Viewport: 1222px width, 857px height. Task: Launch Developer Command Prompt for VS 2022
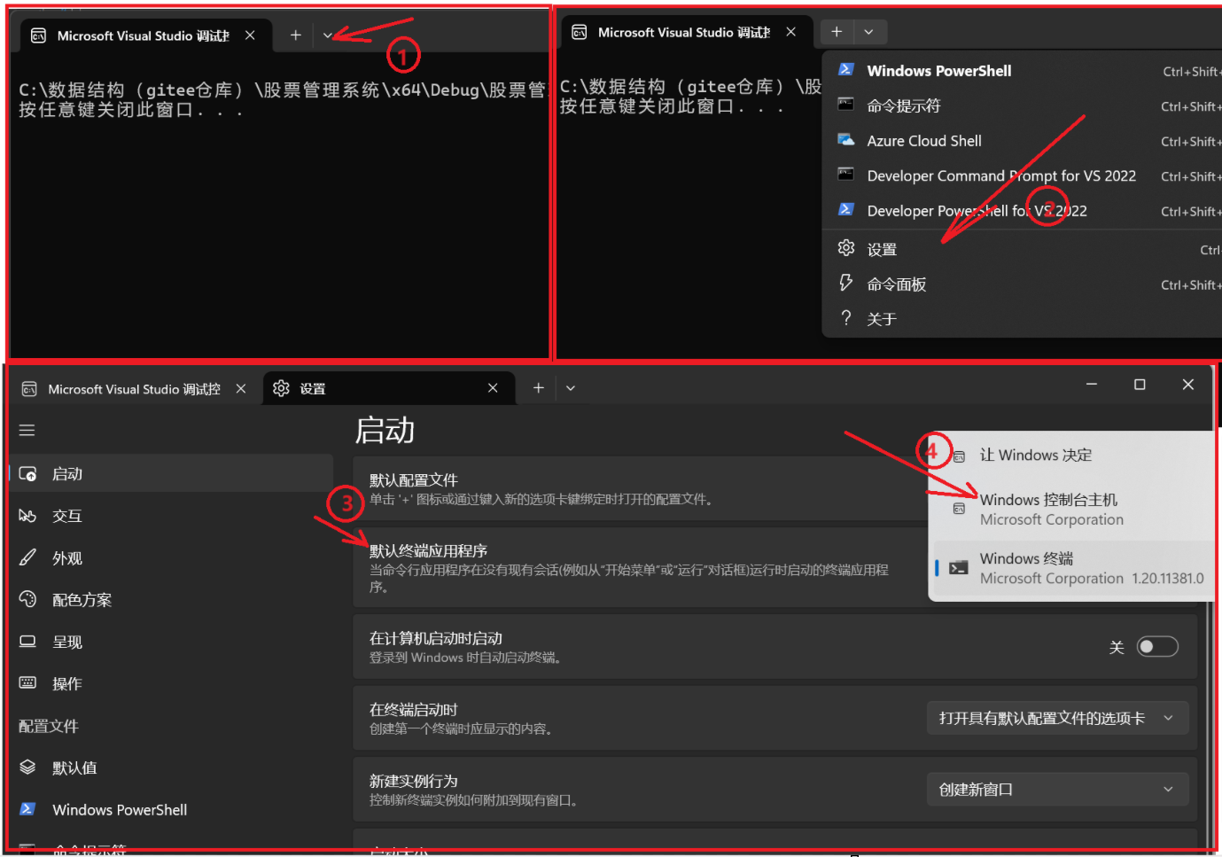coord(1022,175)
